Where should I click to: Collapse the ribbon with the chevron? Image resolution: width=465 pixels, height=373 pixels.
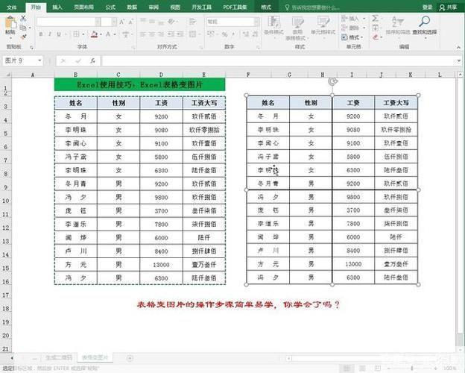click(x=458, y=47)
